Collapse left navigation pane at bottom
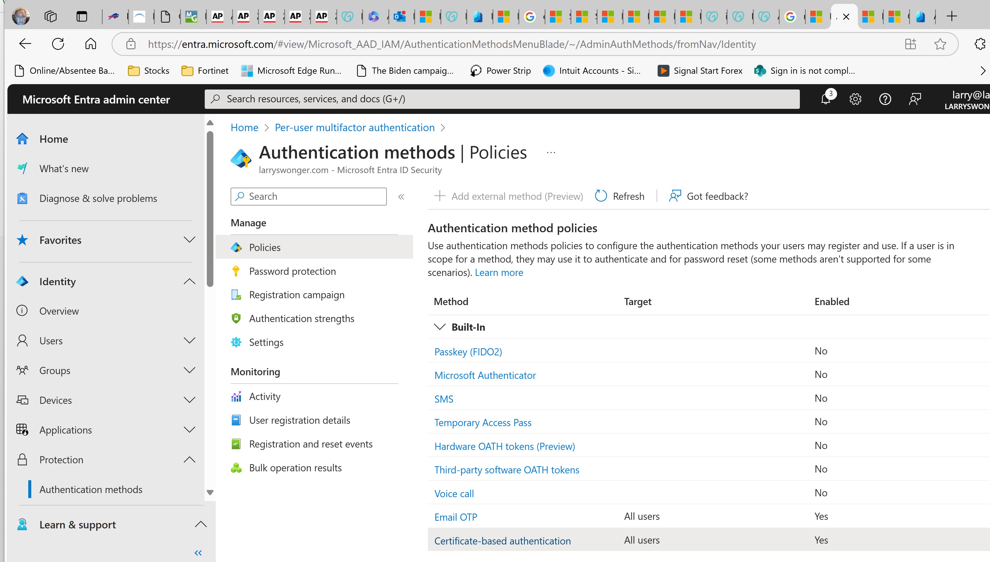This screenshot has height=562, width=990. (x=198, y=553)
